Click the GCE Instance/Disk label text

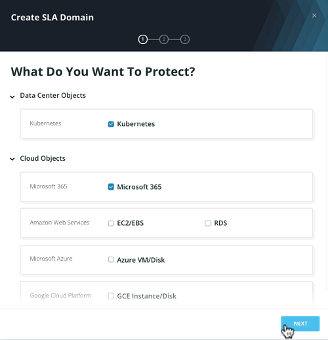(146, 296)
